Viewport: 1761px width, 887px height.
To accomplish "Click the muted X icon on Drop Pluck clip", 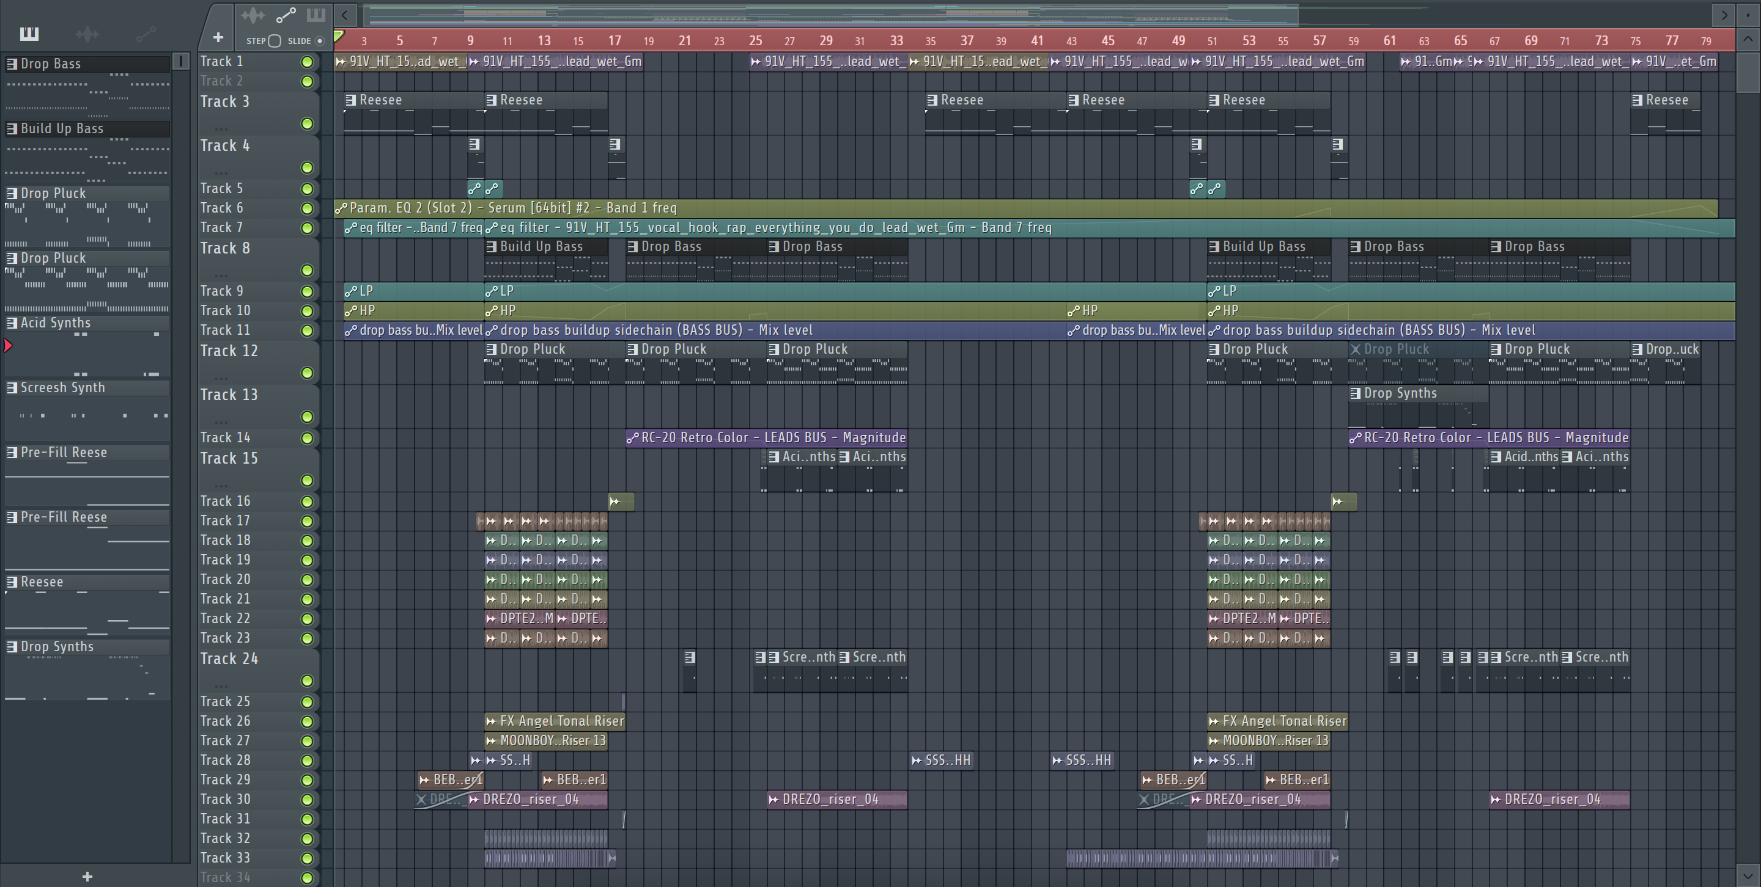I will (1355, 349).
